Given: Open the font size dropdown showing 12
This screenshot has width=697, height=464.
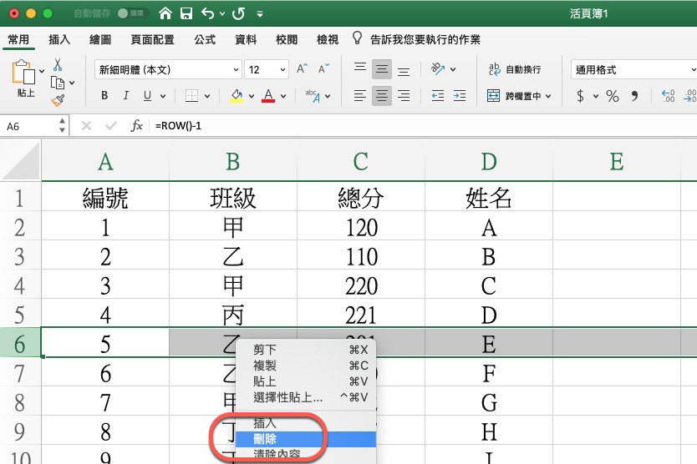Looking at the screenshot, I should point(267,70).
